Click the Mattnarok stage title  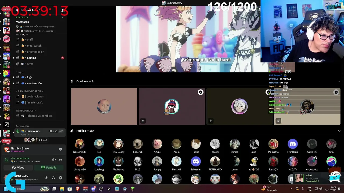22,22
